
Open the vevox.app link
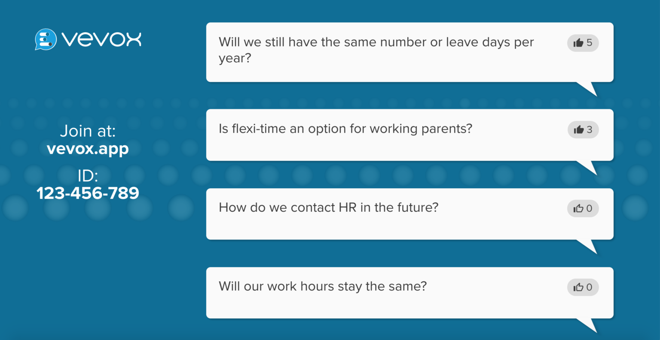pyautogui.click(x=88, y=149)
